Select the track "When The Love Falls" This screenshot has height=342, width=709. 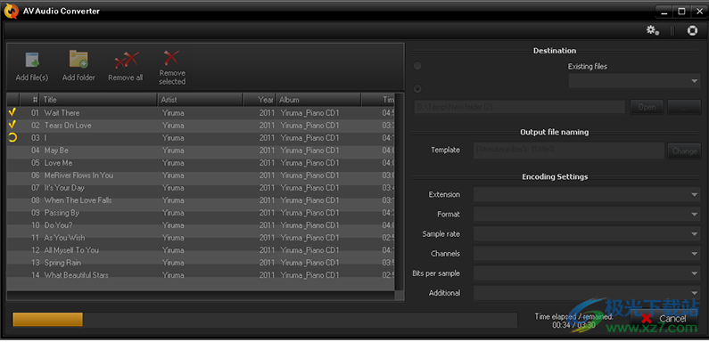click(x=201, y=200)
